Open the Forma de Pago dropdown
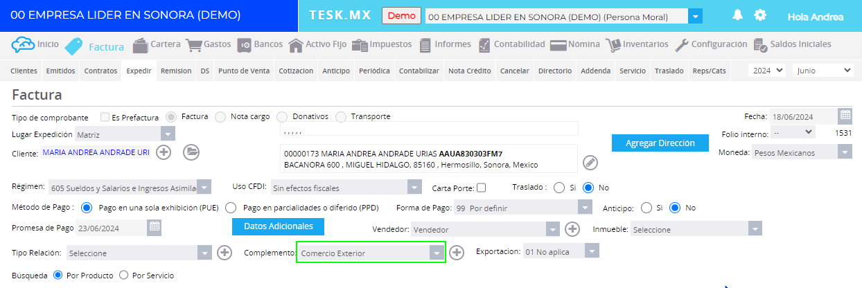Image resolution: width=862 pixels, height=288 pixels. tap(523, 207)
